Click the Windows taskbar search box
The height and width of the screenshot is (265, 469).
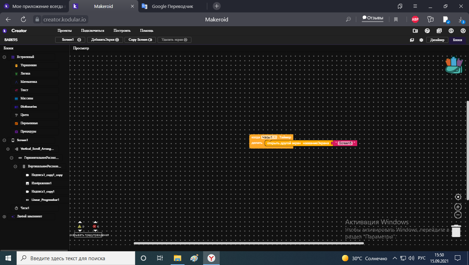76,258
